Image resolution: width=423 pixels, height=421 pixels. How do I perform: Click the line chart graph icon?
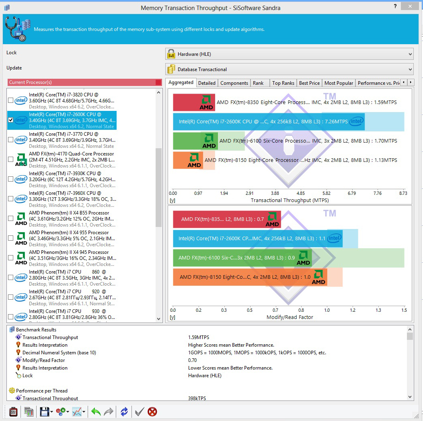[x=77, y=412]
